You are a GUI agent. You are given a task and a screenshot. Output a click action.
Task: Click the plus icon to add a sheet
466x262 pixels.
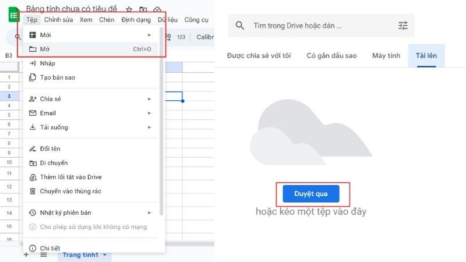click(26, 255)
